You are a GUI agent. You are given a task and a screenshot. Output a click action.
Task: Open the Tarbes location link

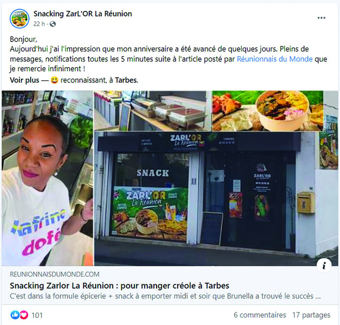(x=126, y=80)
